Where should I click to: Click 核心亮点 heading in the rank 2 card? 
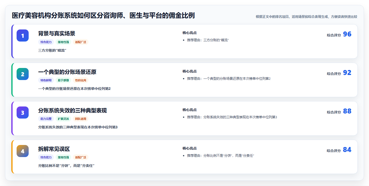coord(190,71)
